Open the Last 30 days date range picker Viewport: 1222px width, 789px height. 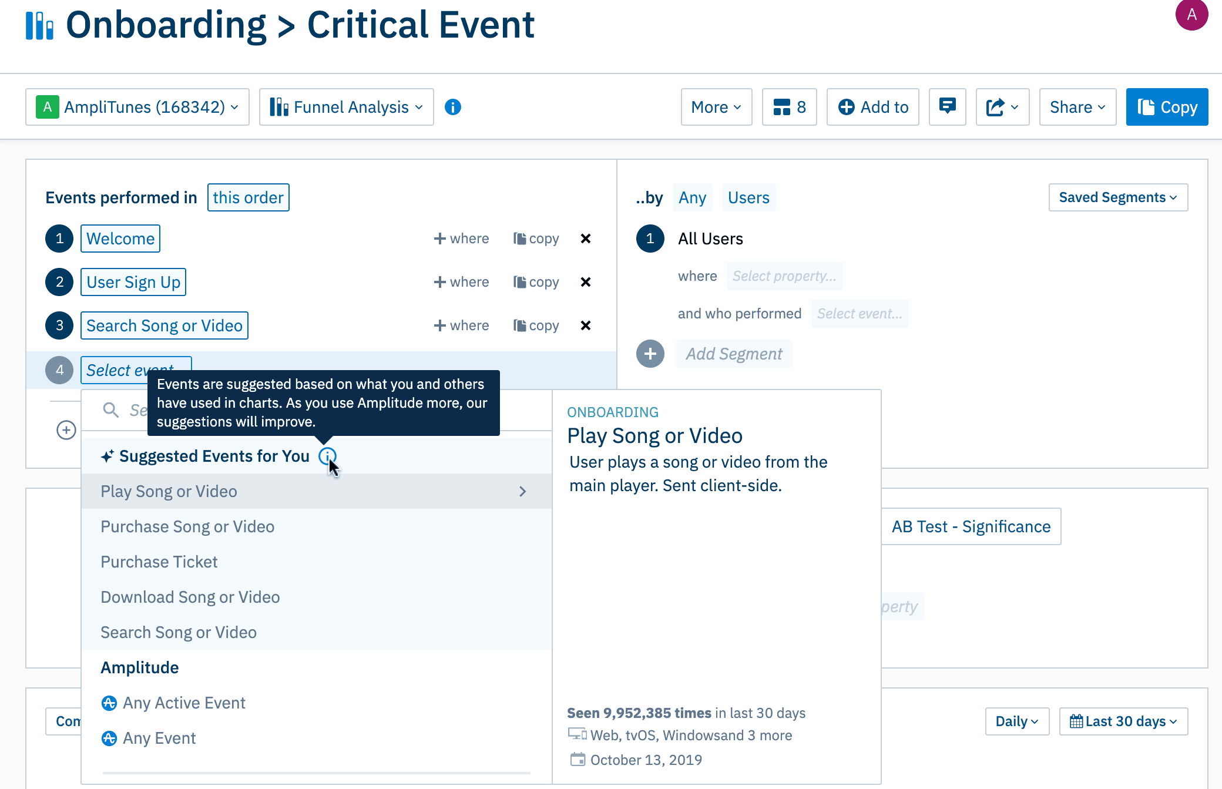pyautogui.click(x=1123, y=721)
